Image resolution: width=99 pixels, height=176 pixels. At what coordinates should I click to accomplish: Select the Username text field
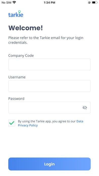(x=49, y=86)
